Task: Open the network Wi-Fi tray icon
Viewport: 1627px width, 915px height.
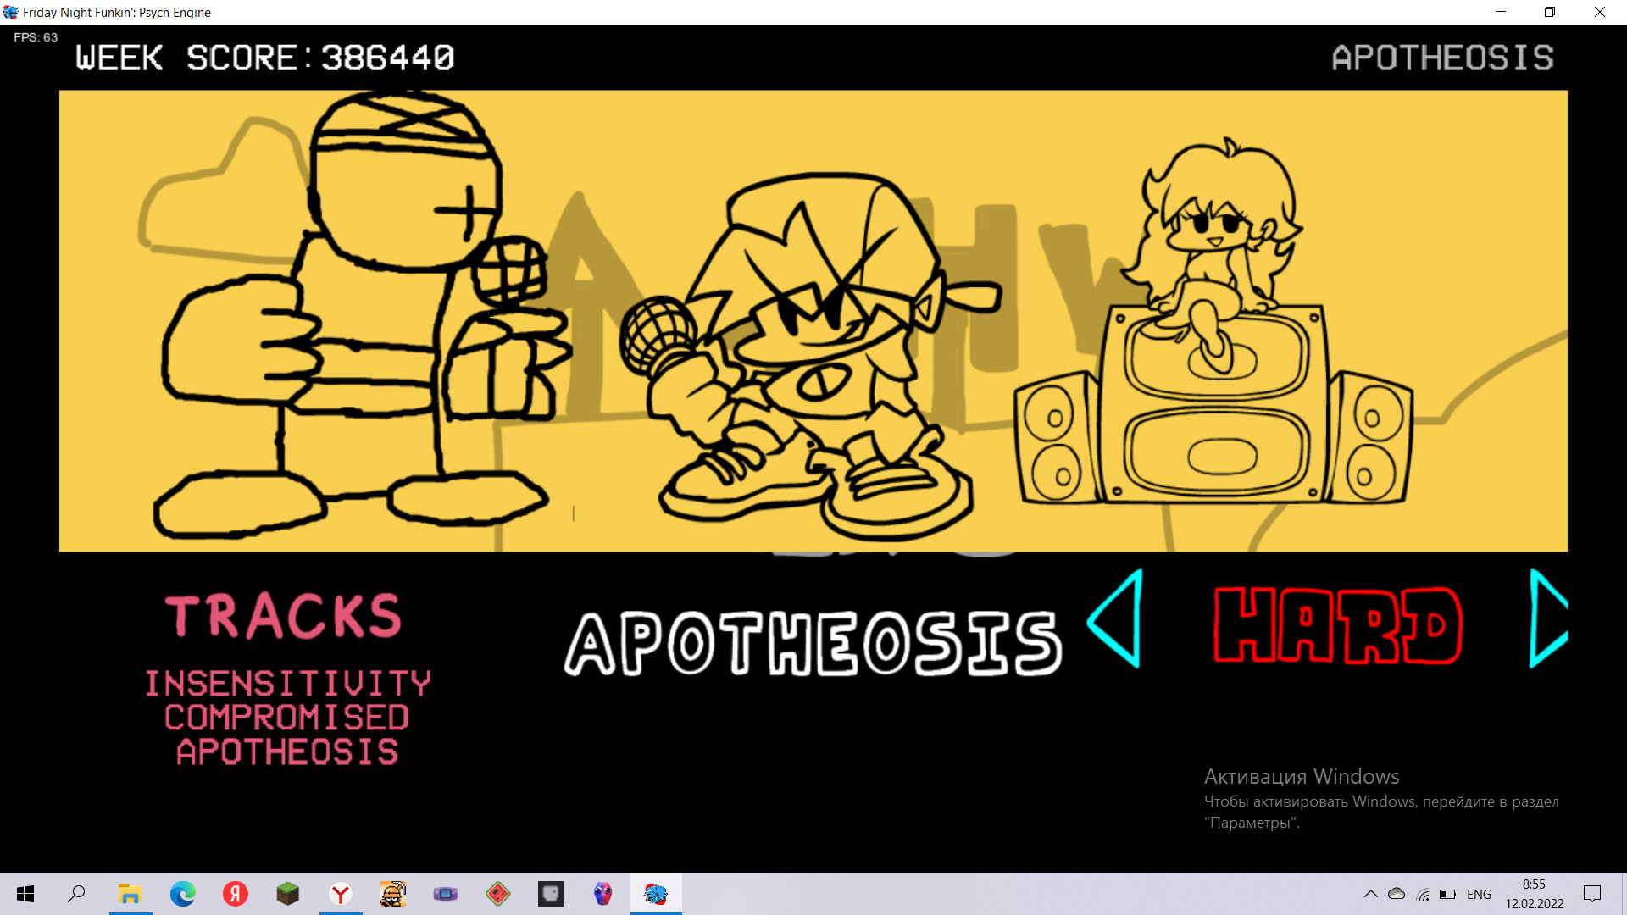Action: click(x=1423, y=894)
